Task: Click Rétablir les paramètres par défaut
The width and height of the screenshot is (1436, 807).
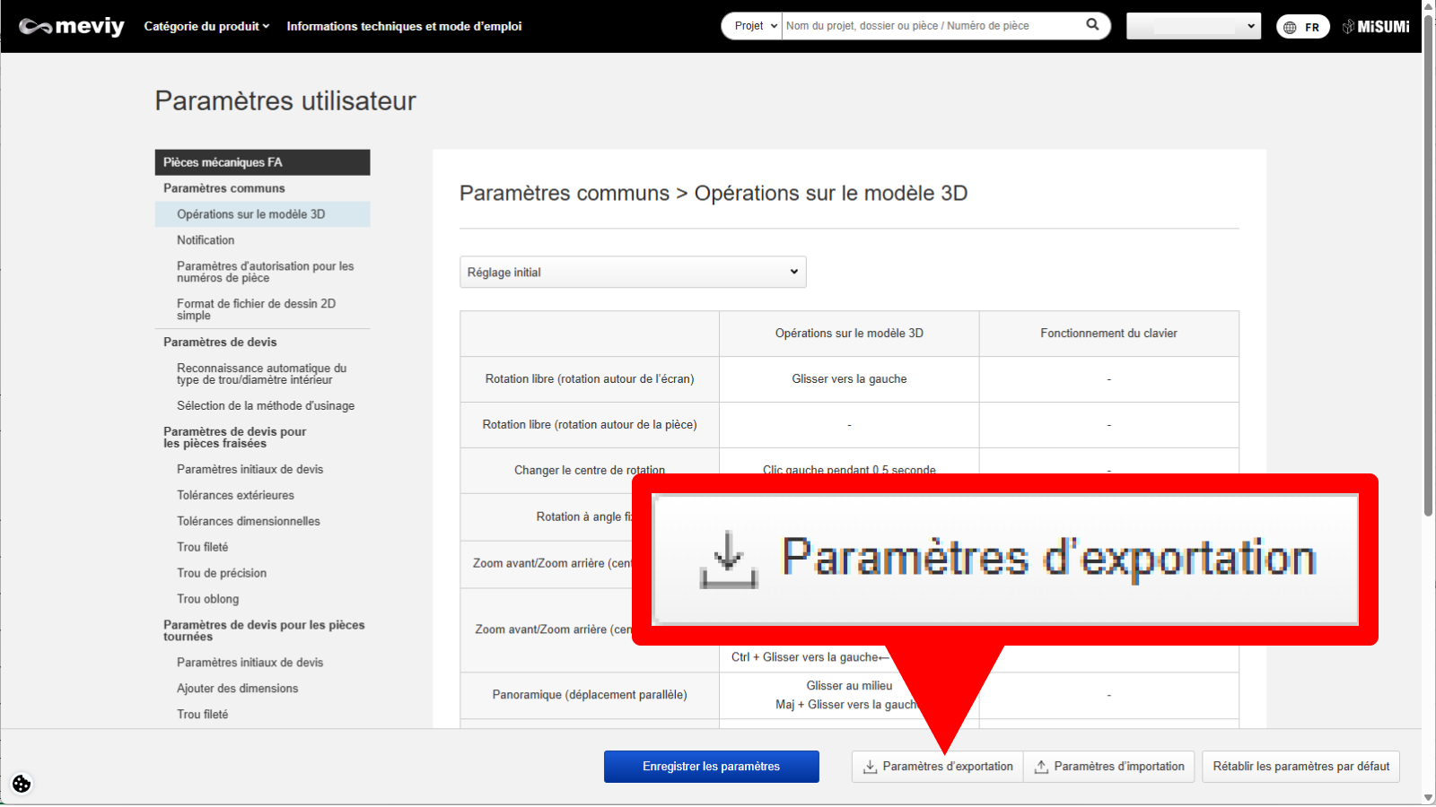Action: 1300,767
